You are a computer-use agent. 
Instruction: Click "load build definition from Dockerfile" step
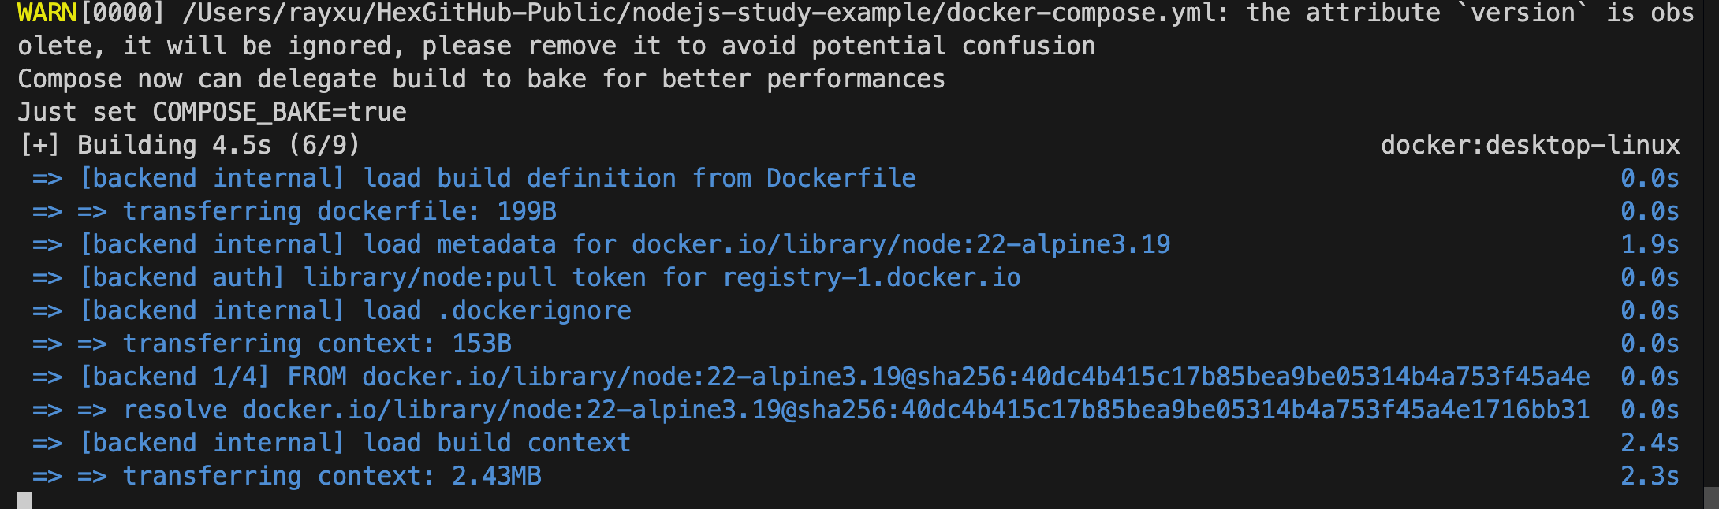(x=639, y=179)
